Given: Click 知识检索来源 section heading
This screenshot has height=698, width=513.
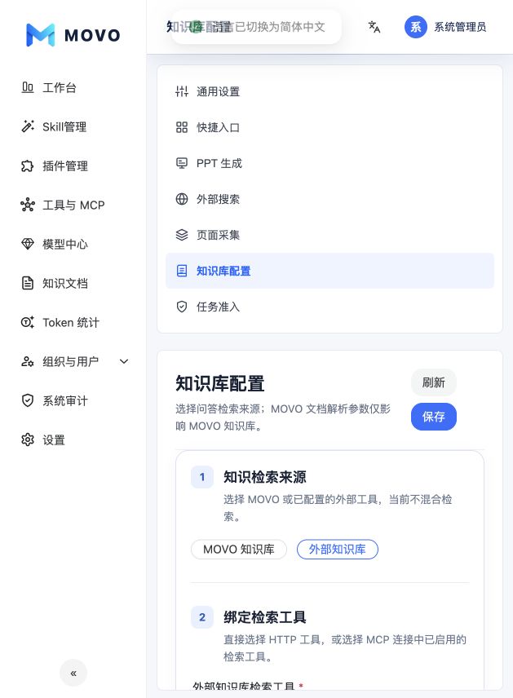Looking at the screenshot, I should 264,477.
